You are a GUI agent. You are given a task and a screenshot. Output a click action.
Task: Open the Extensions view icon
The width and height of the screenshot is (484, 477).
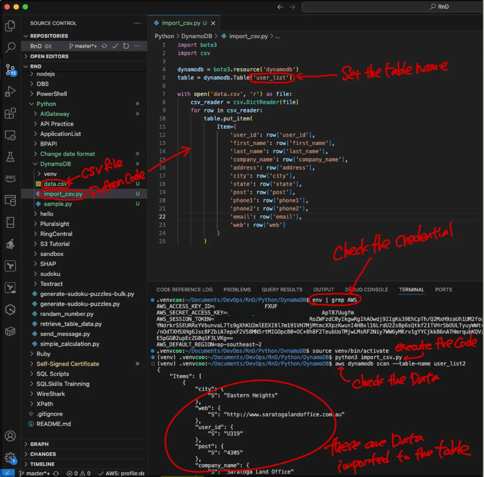click(x=10, y=113)
